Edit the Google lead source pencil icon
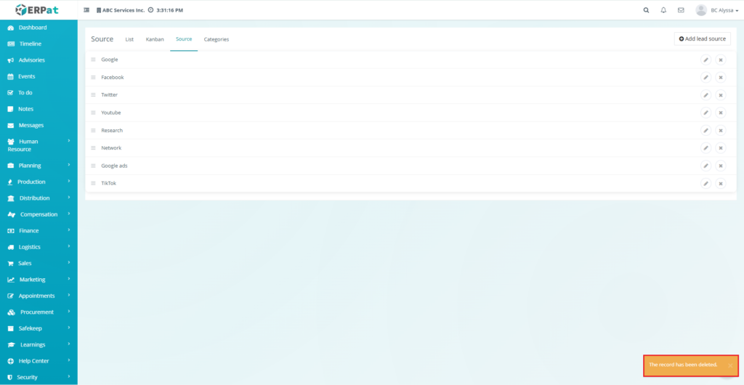Viewport: 744px width, 385px height. [x=705, y=60]
